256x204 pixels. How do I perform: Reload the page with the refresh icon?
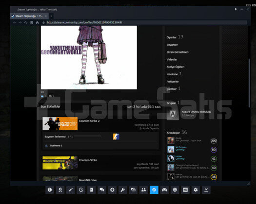click(x=26, y=22)
